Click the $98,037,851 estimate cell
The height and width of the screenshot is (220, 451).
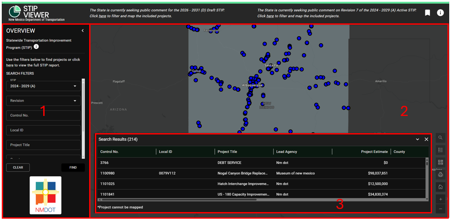(x=378, y=173)
